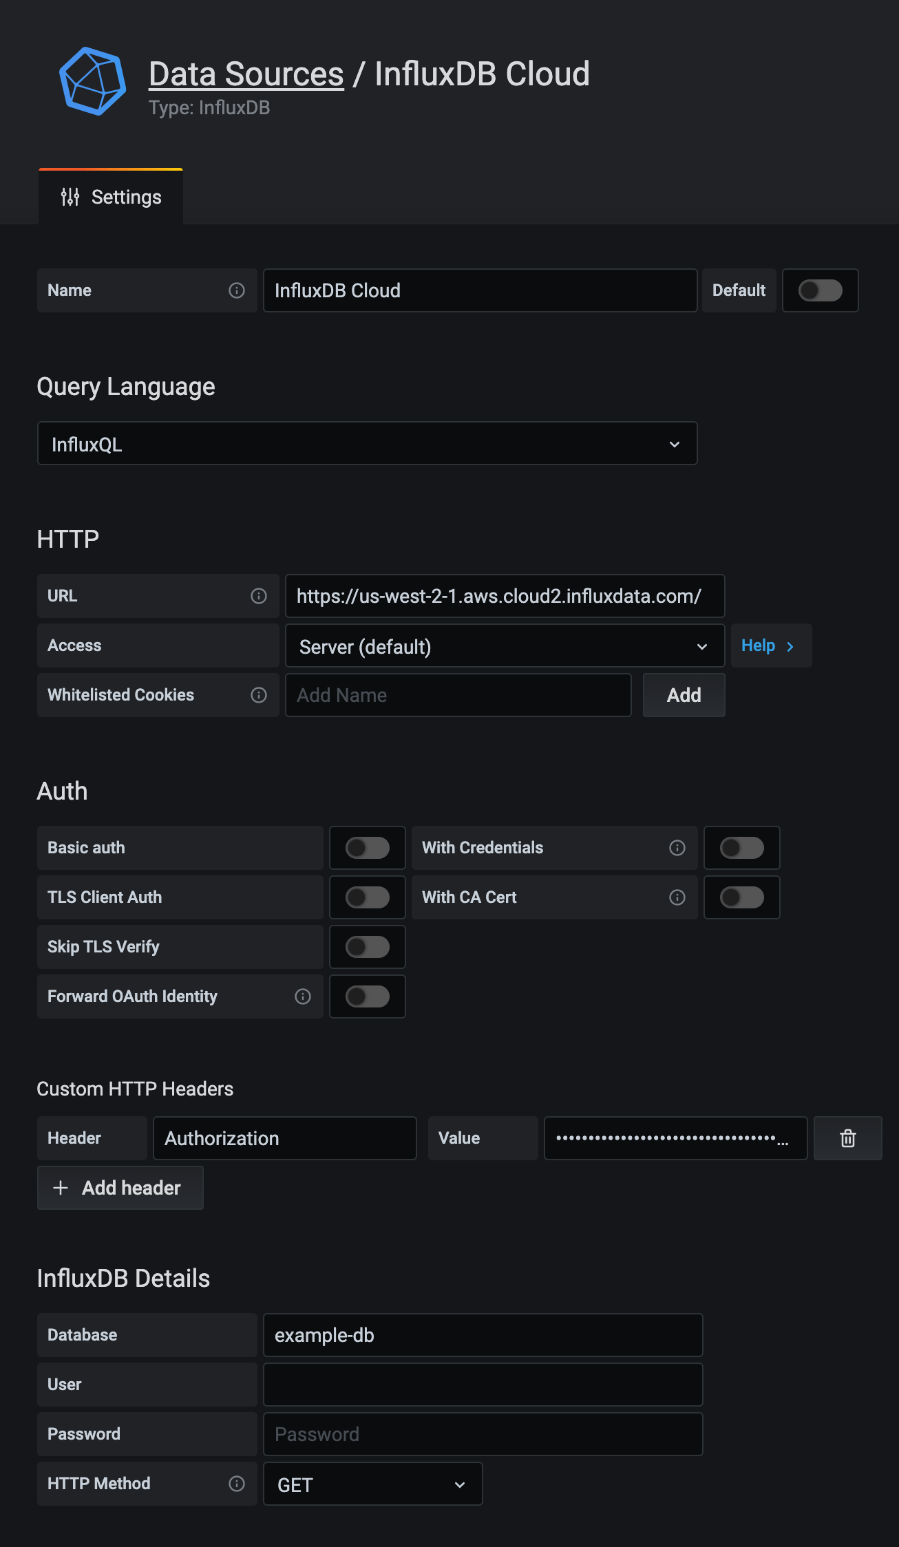Click the Name input field

point(480,290)
